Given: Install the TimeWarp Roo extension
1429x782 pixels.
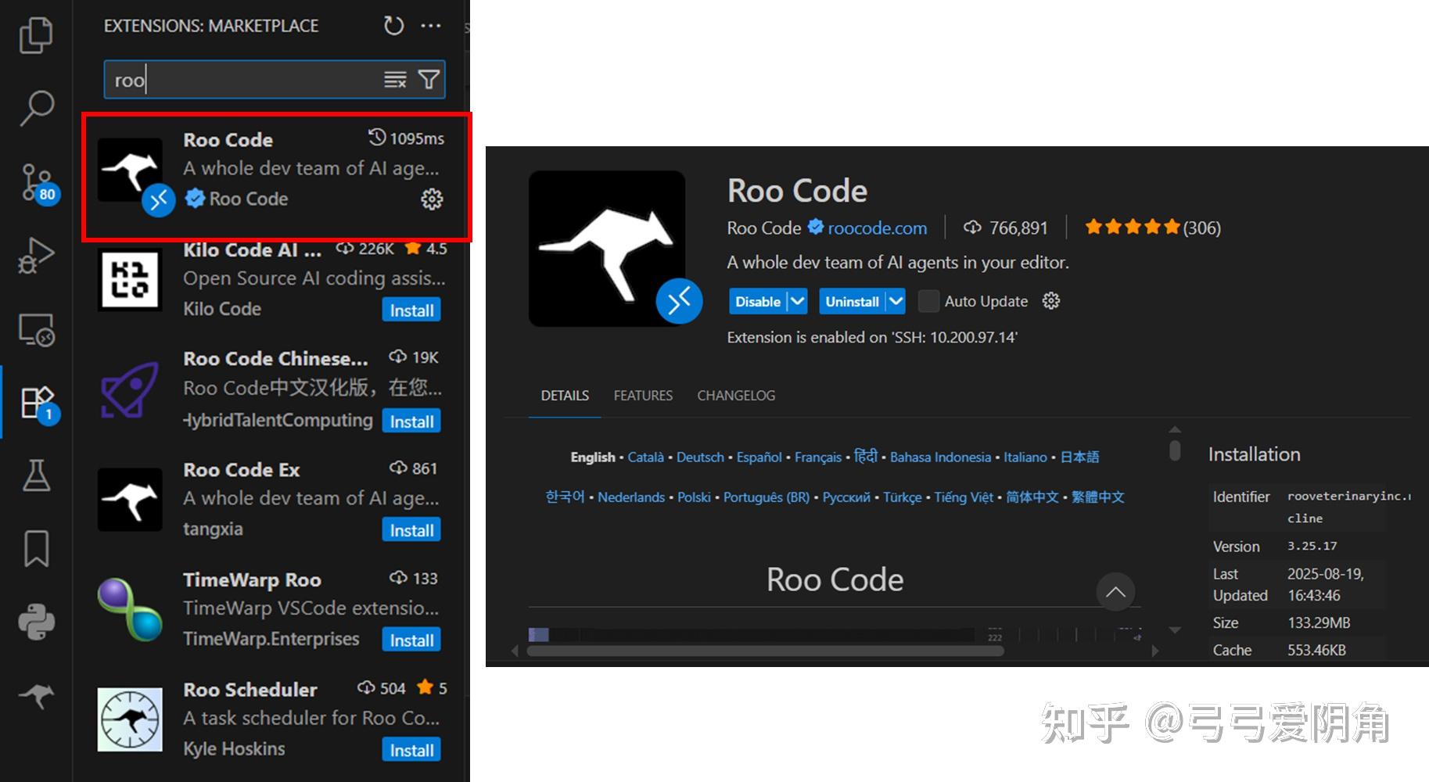Looking at the screenshot, I should point(411,640).
